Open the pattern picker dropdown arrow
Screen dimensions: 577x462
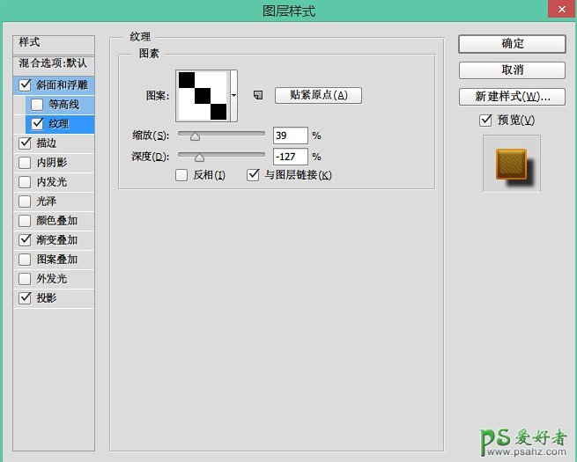click(233, 96)
